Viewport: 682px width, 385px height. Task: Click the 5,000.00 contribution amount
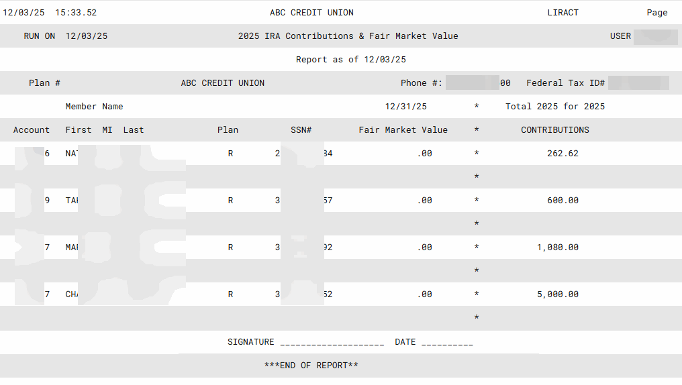point(557,294)
